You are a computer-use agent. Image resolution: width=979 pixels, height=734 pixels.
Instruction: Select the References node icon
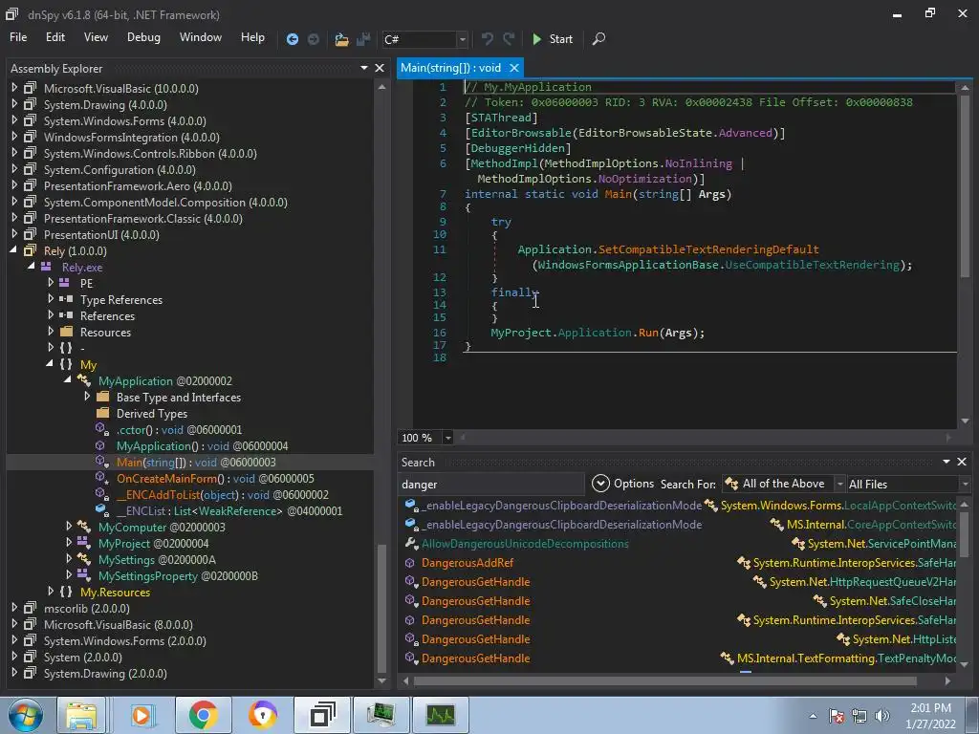tap(66, 315)
